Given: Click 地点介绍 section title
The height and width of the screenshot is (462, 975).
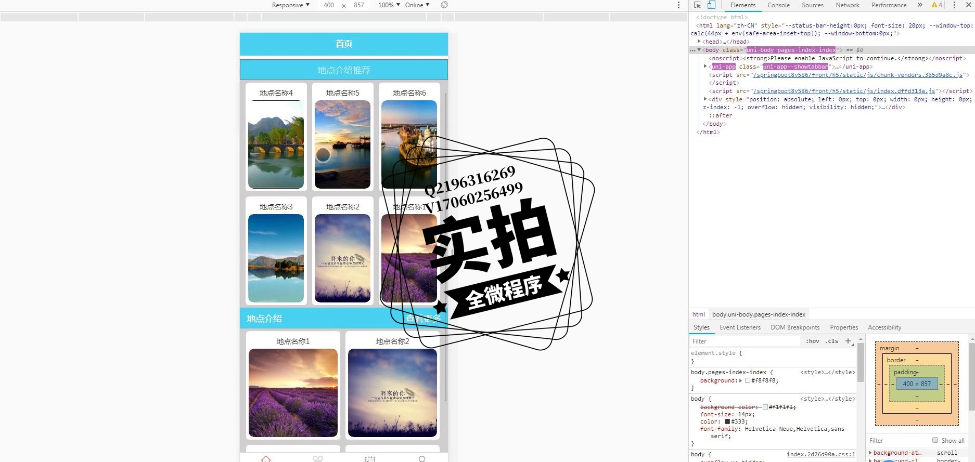Looking at the screenshot, I should (264, 319).
